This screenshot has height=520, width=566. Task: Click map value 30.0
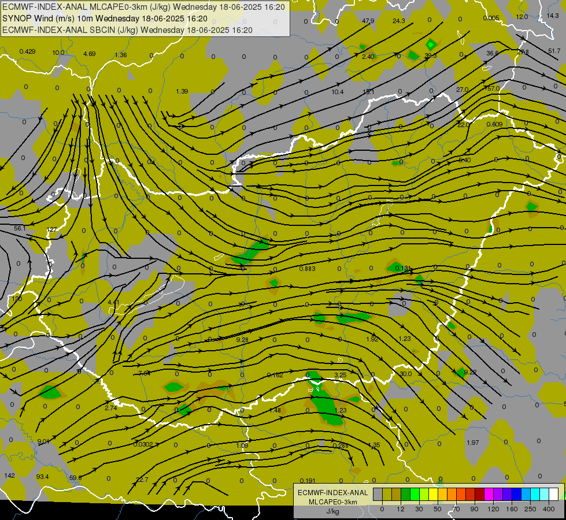pos(406,374)
